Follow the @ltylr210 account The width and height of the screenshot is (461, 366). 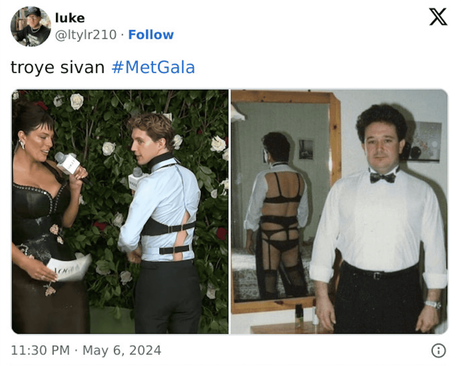pyautogui.click(x=151, y=35)
